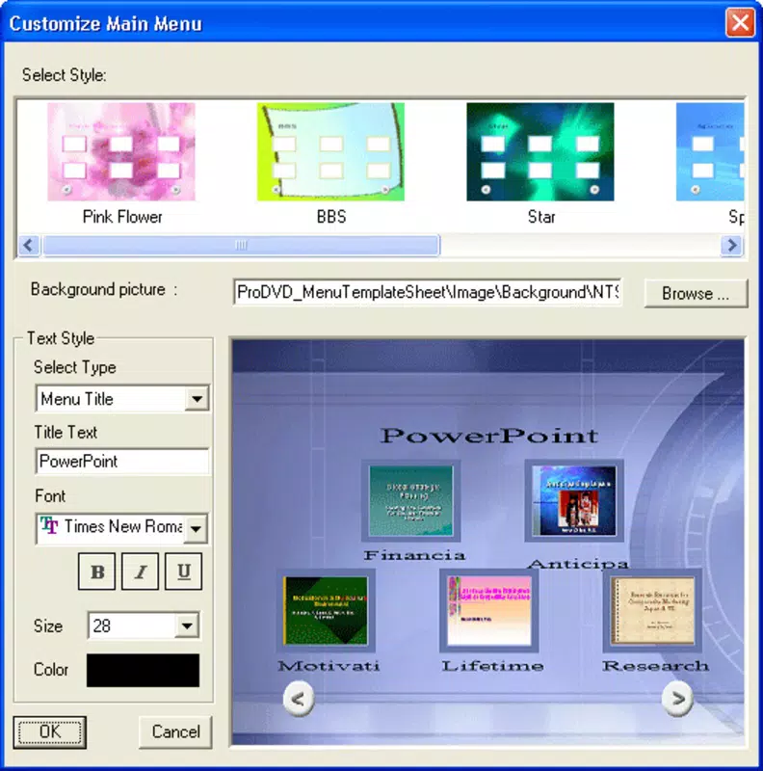Click the Lifetime slide thumbnail in preview
This screenshot has height=771, width=763.
click(489, 611)
